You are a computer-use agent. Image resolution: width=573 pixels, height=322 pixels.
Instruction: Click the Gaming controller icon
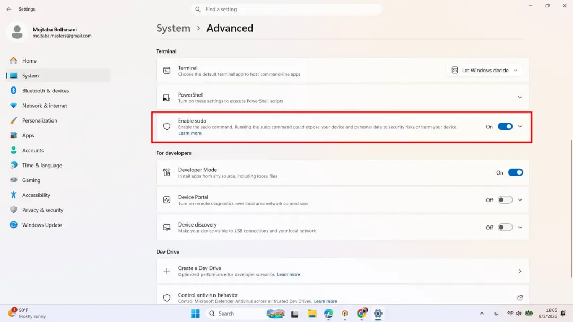(13, 180)
